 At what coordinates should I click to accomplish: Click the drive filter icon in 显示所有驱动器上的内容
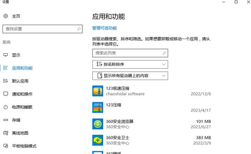(x=100, y=76)
